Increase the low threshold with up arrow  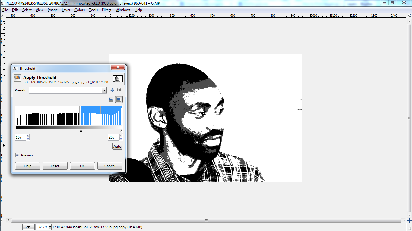tap(28, 136)
